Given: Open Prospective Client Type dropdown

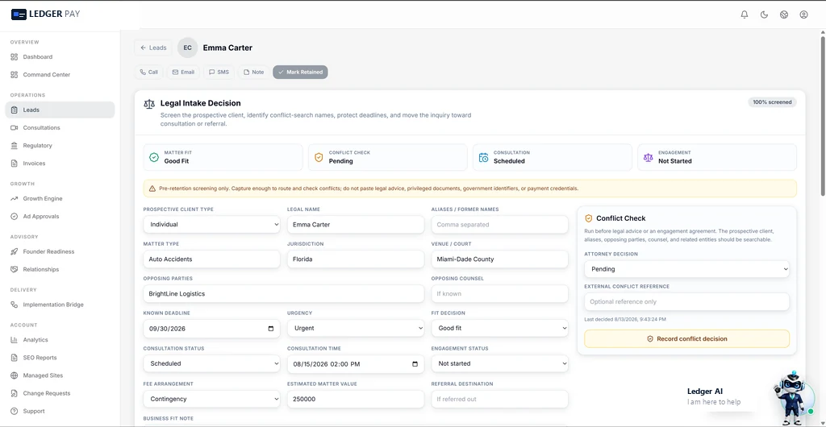Looking at the screenshot, I should click(x=212, y=225).
